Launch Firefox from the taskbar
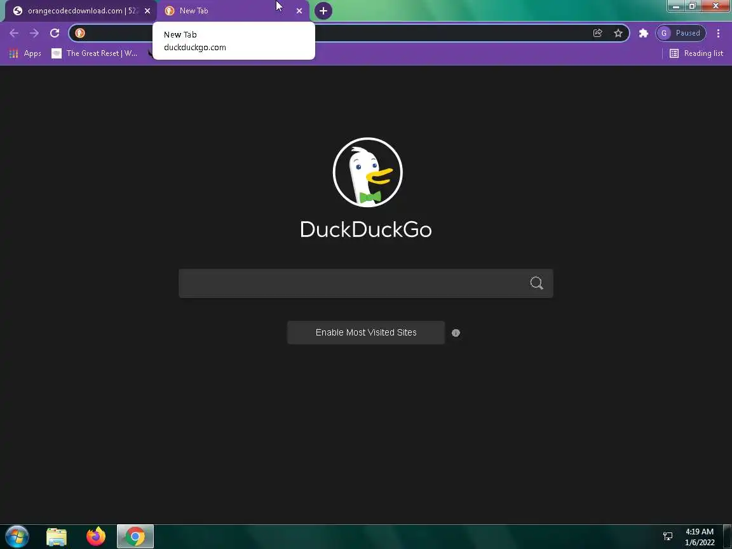Image resolution: width=732 pixels, height=549 pixels. tap(96, 536)
